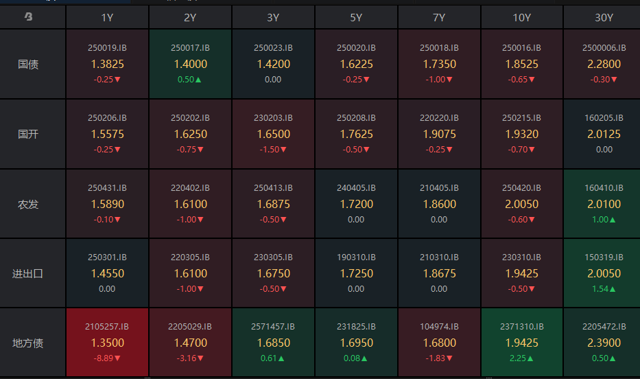Click the 进出口 row header
640x379 pixels.
point(28,273)
